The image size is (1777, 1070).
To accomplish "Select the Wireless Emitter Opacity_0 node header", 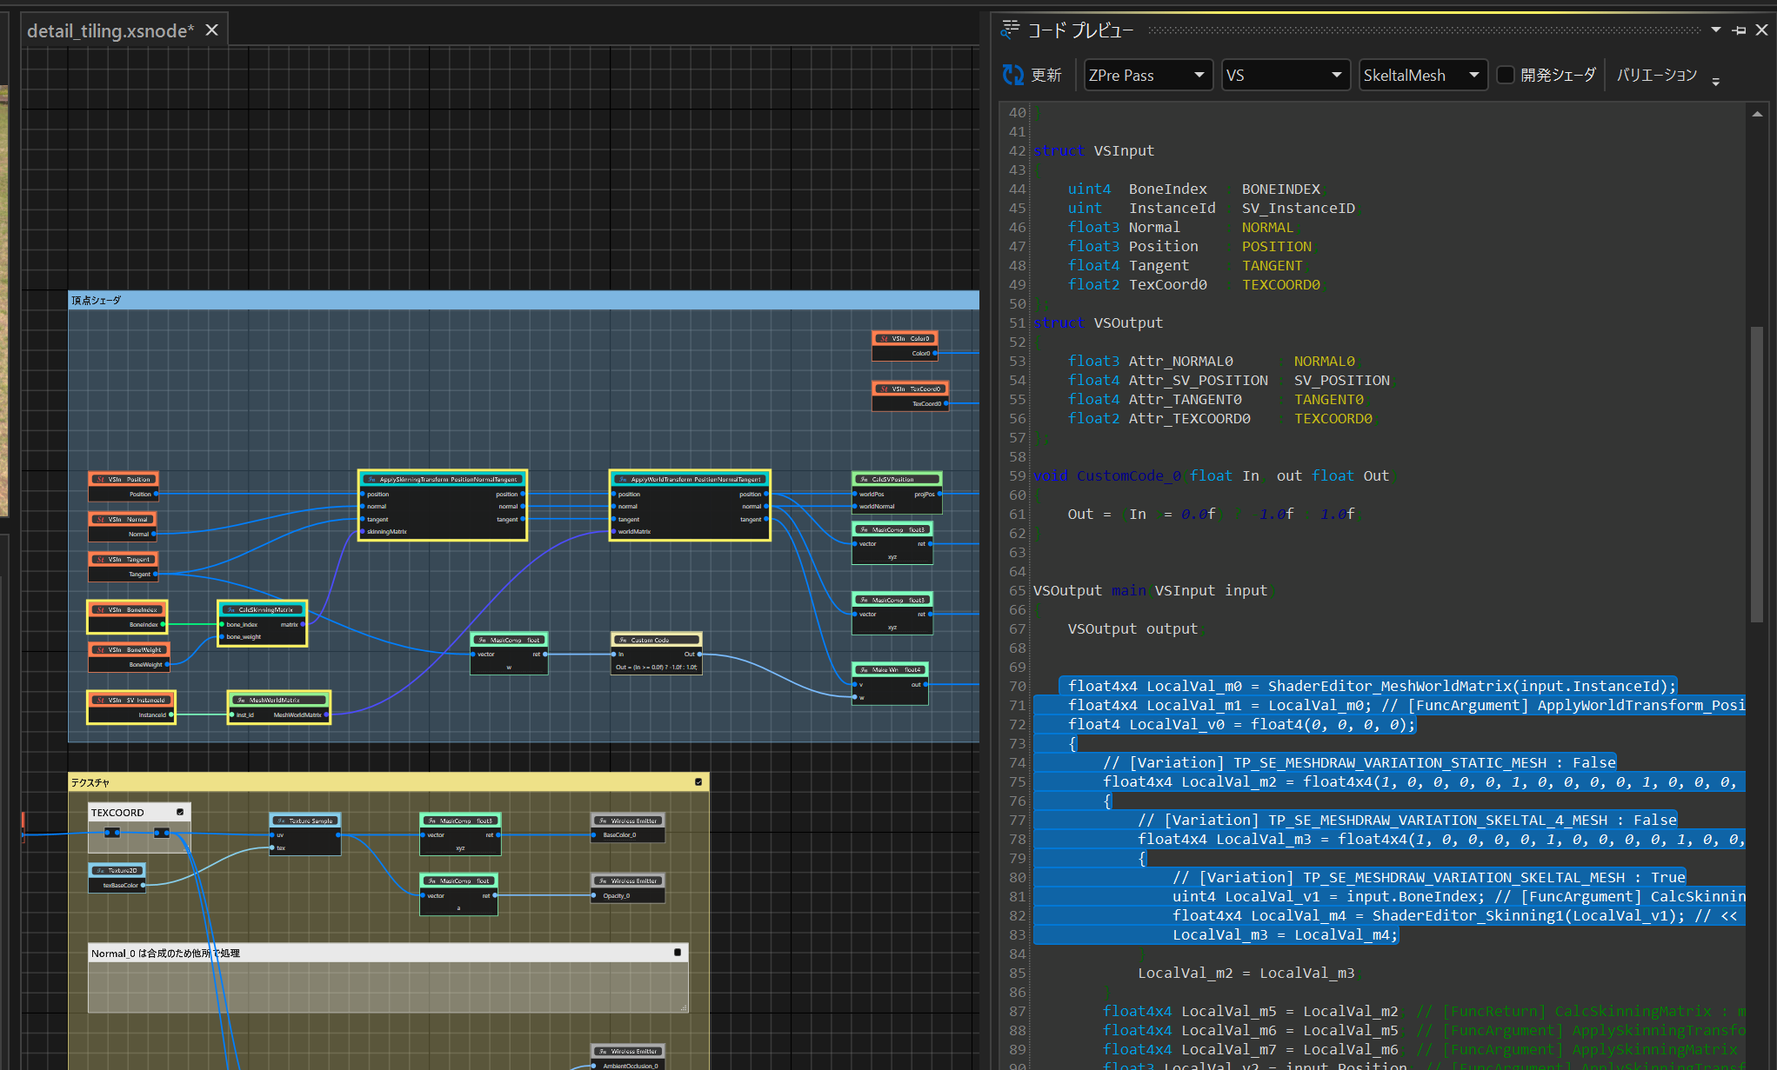I will pos(628,881).
